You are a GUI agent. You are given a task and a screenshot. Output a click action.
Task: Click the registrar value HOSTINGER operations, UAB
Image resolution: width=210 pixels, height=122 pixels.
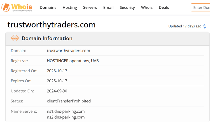tap(73, 61)
